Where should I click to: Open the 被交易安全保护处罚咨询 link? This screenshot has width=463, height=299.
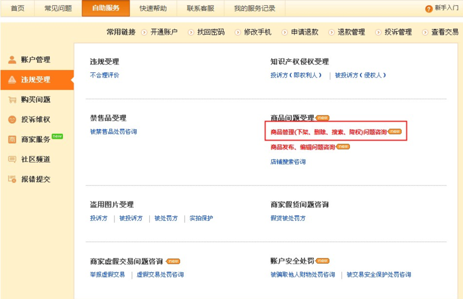pos(379,275)
